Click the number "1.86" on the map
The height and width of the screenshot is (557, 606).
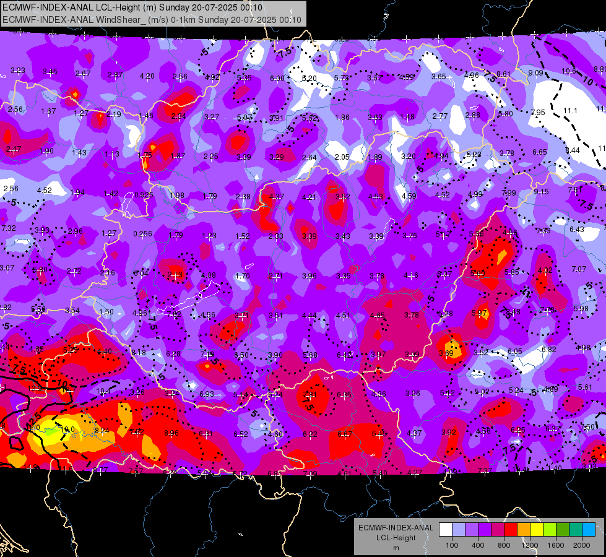click(x=342, y=117)
